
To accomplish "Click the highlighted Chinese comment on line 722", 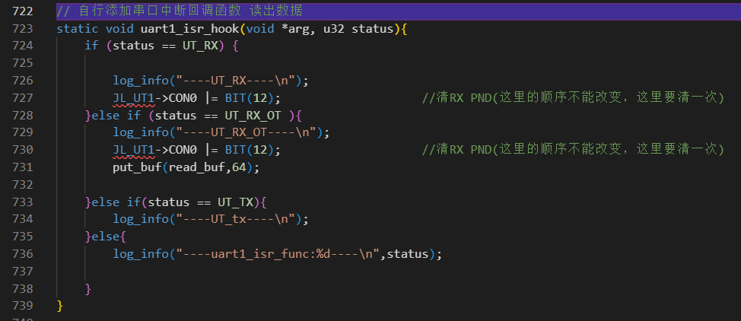I will coord(180,11).
